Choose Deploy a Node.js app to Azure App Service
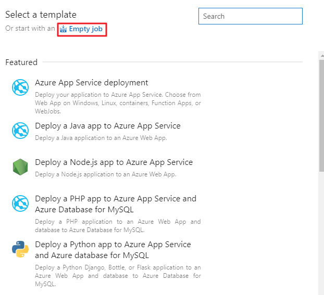This screenshot has width=324, height=295. point(114,162)
